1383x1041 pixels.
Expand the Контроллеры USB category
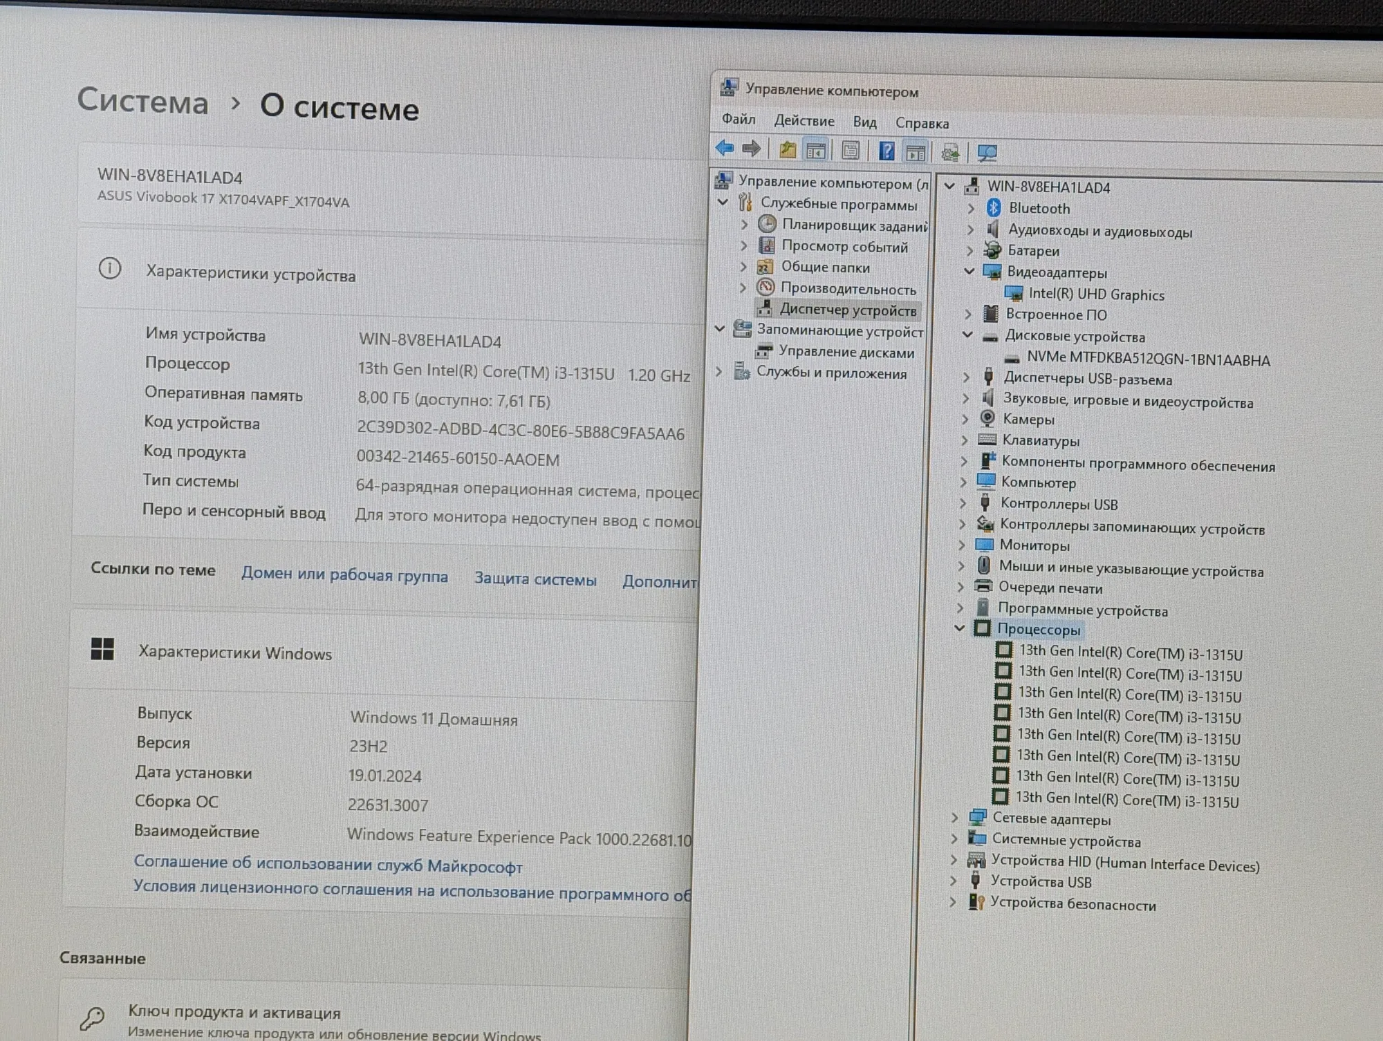coord(964,503)
